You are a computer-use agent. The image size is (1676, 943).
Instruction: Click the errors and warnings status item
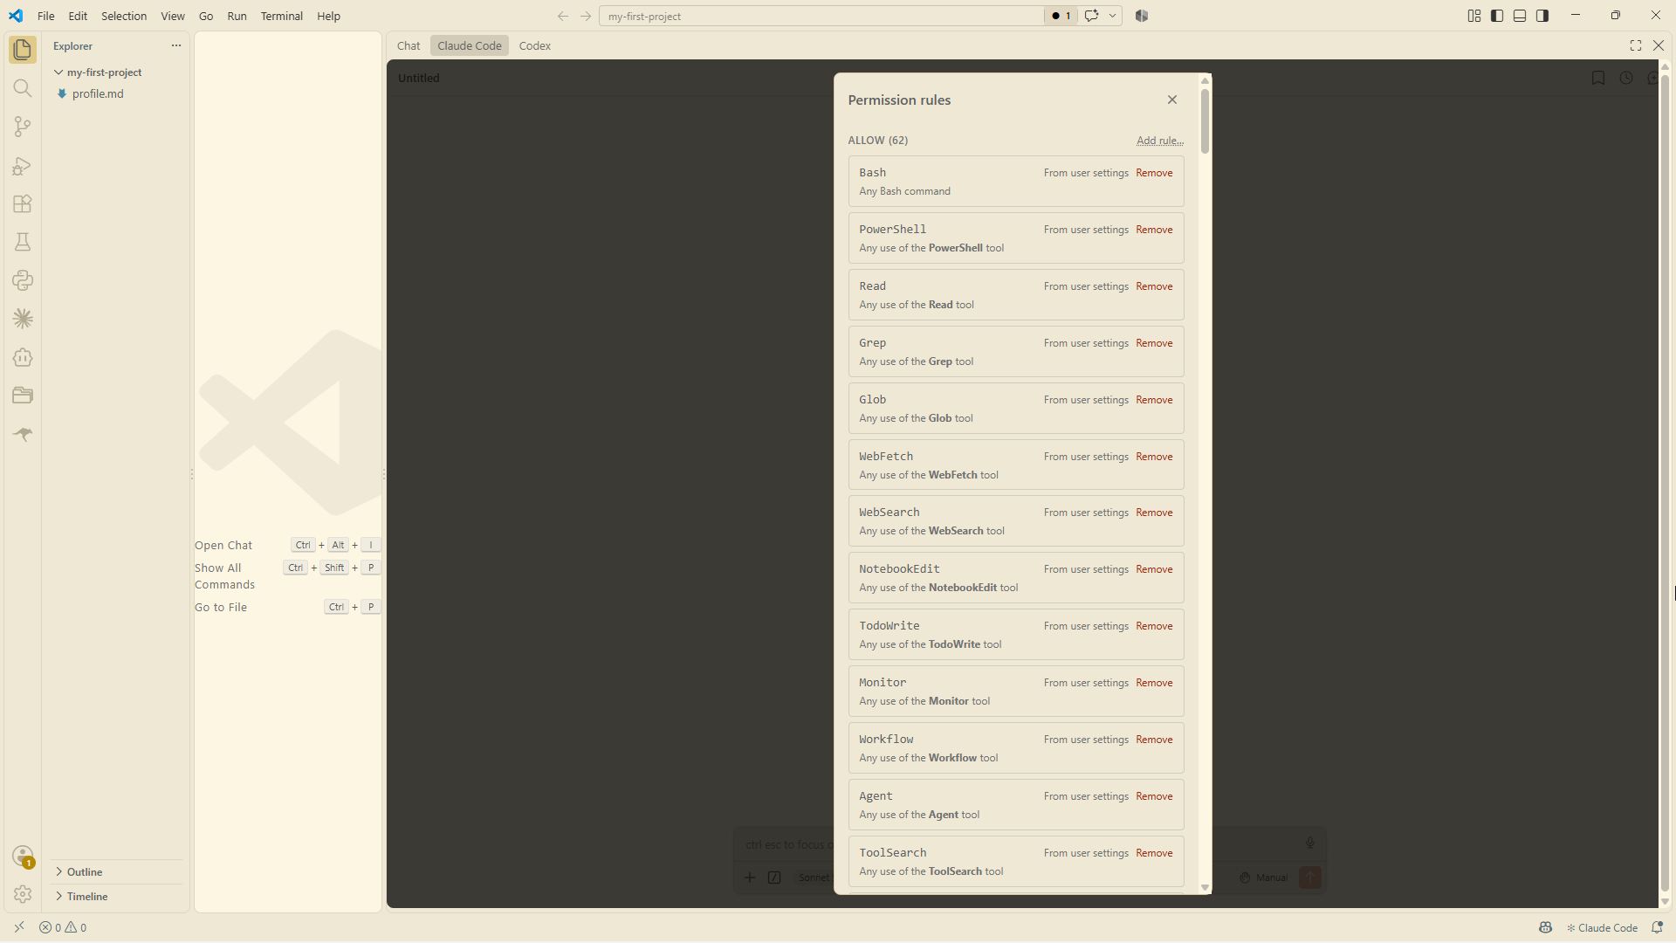coord(63,927)
